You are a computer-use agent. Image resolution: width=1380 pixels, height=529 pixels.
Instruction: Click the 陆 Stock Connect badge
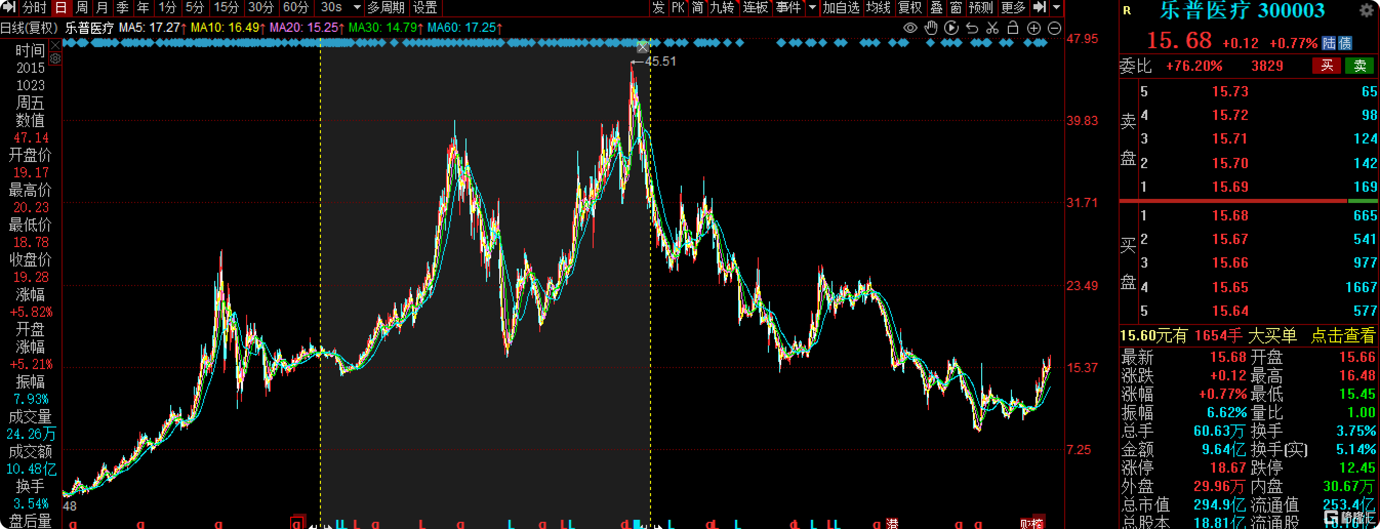point(1329,43)
